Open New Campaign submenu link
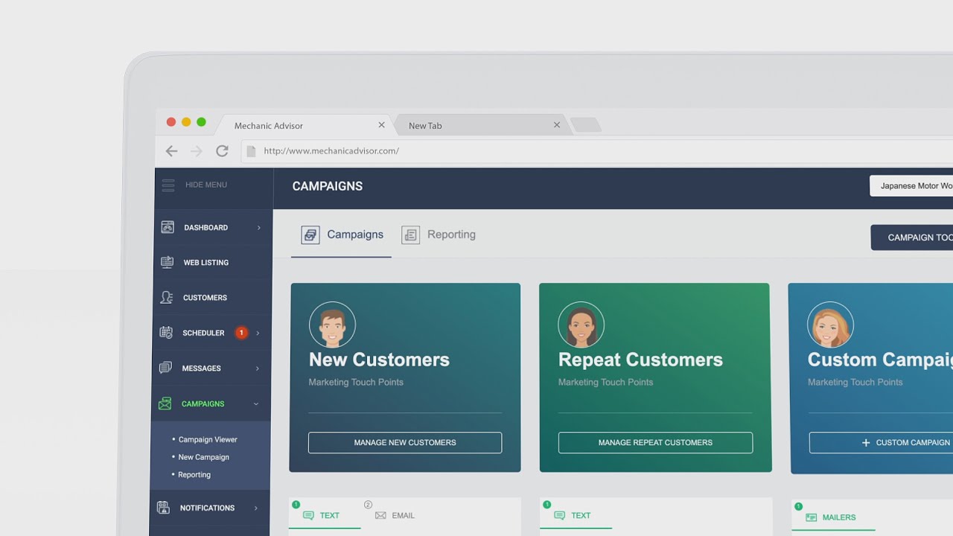The image size is (953, 536). [203, 457]
